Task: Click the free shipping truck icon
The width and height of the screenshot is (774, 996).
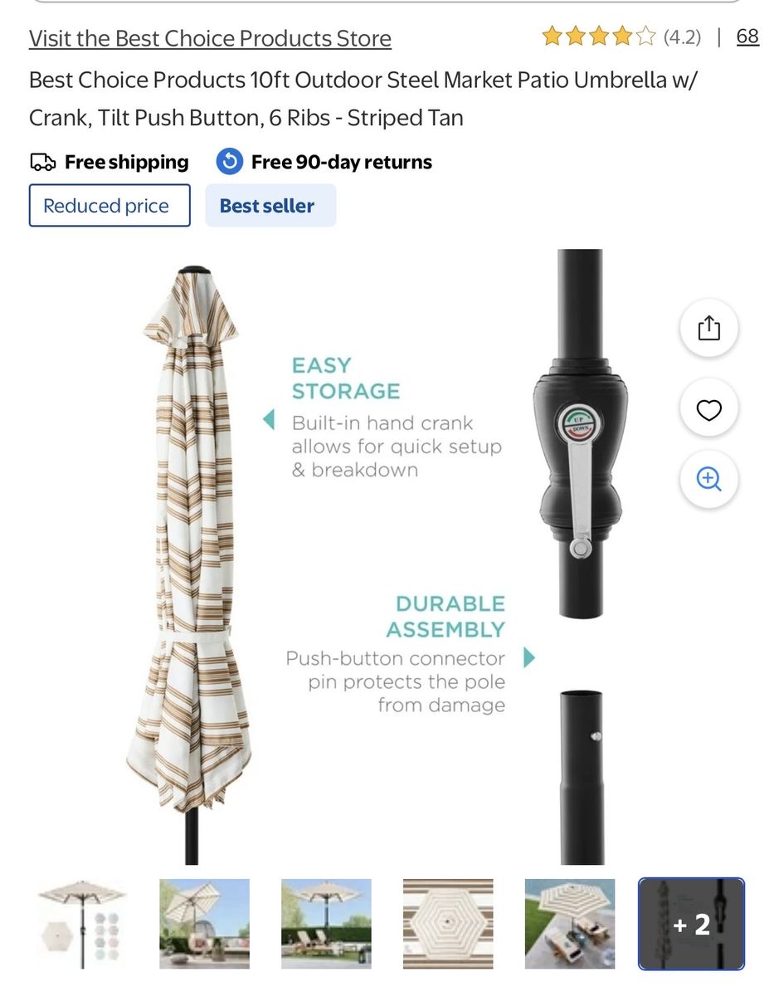Action: point(43,162)
